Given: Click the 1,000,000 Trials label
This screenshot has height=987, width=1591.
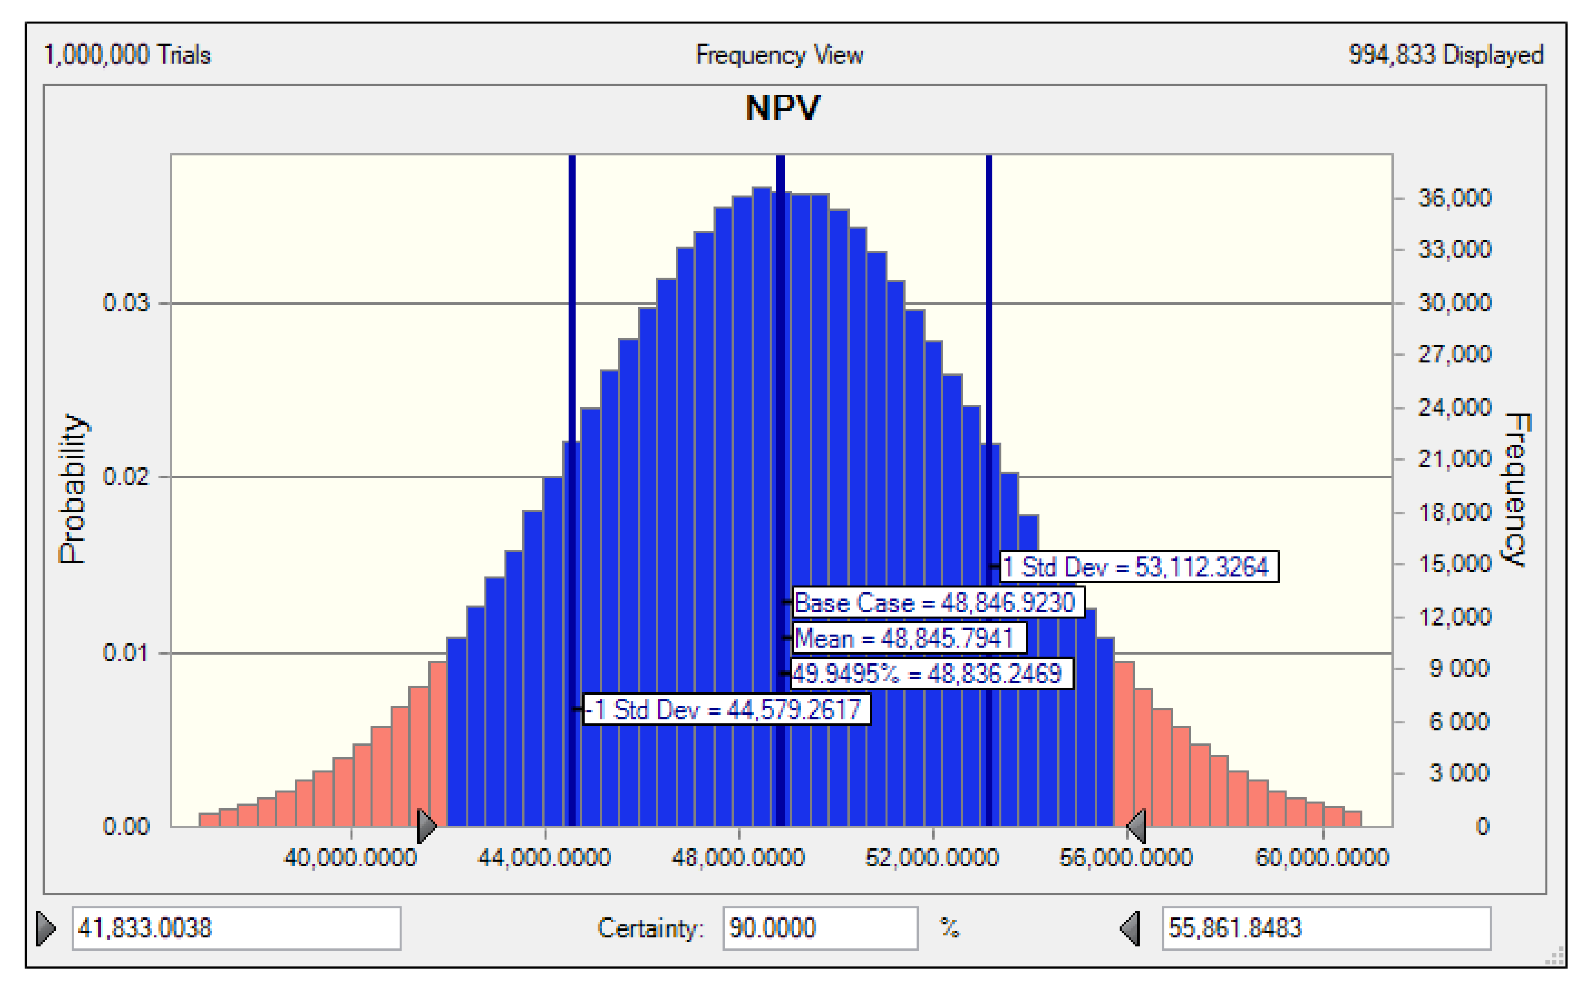Looking at the screenshot, I should (x=127, y=55).
